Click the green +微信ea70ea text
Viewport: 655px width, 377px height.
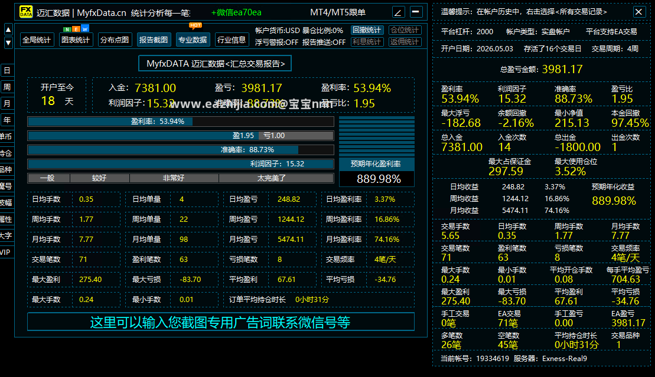tap(236, 12)
